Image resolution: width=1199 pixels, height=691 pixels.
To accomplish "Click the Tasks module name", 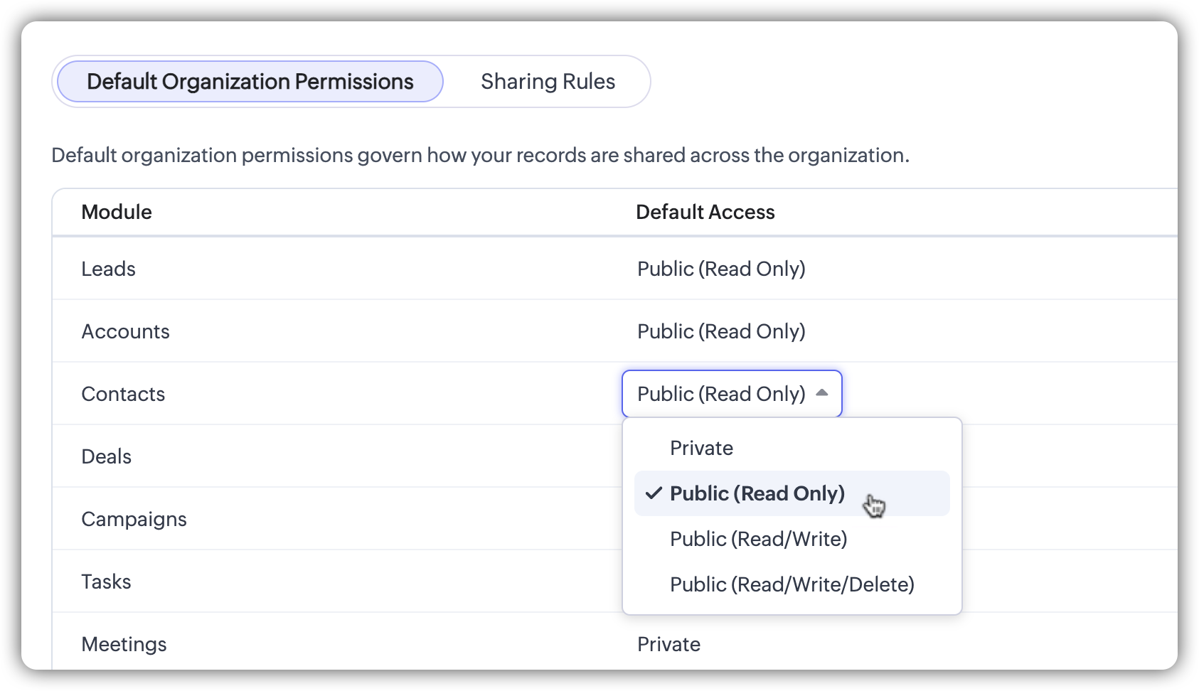I will (x=106, y=582).
